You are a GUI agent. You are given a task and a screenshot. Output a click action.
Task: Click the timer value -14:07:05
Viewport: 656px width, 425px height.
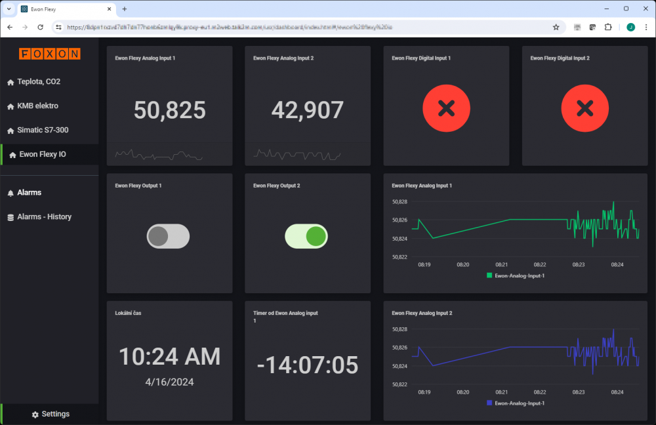(308, 365)
